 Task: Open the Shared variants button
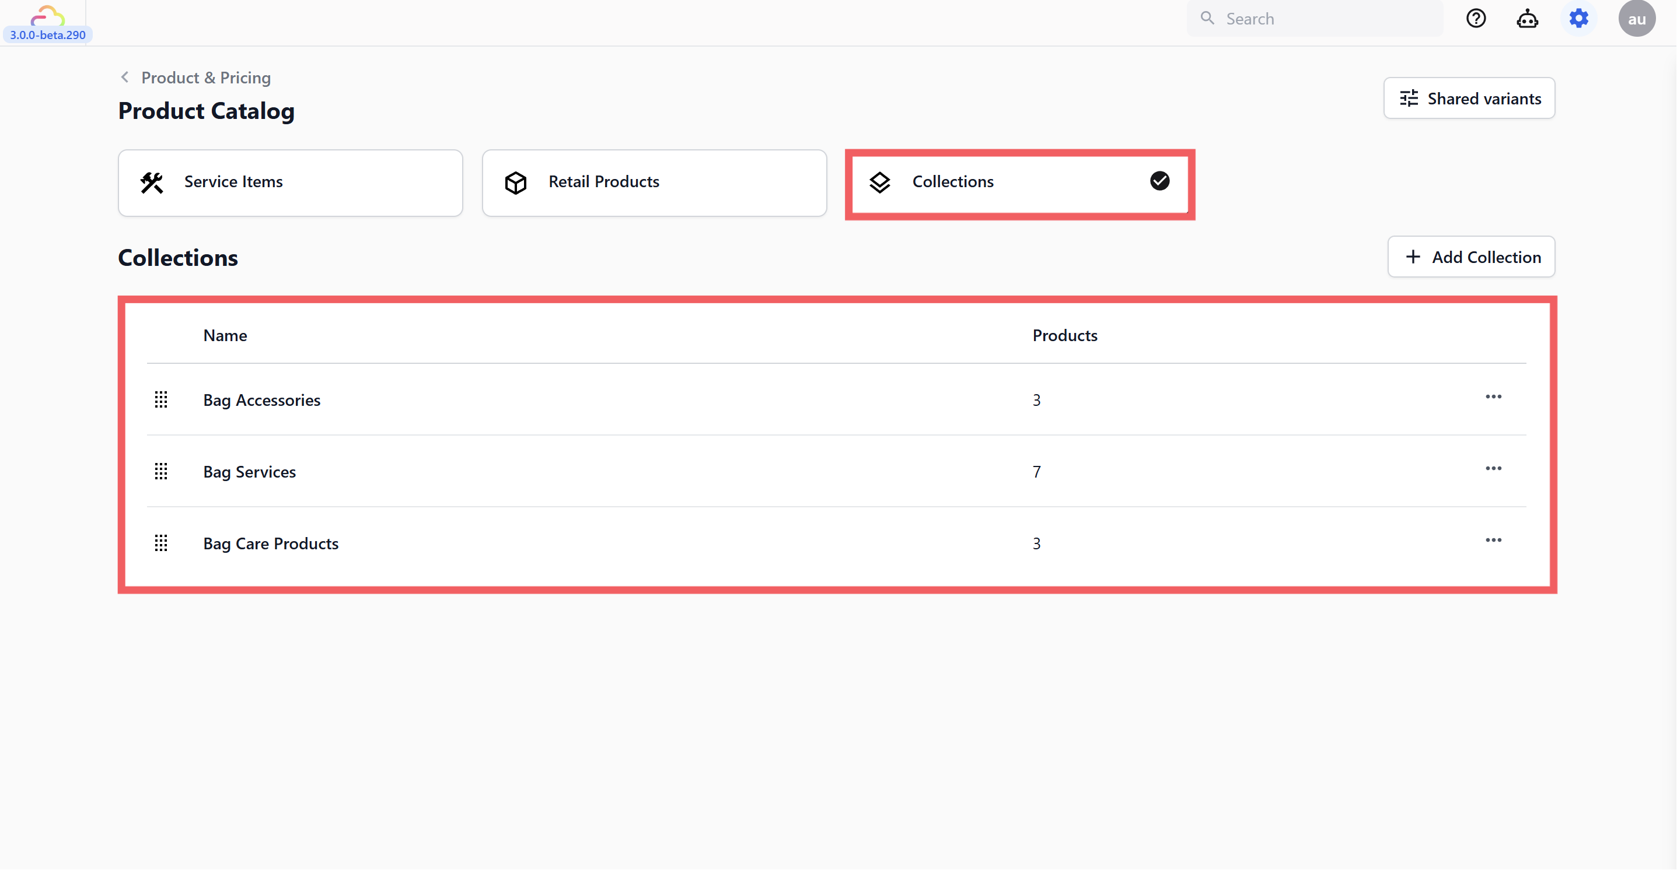click(x=1469, y=99)
